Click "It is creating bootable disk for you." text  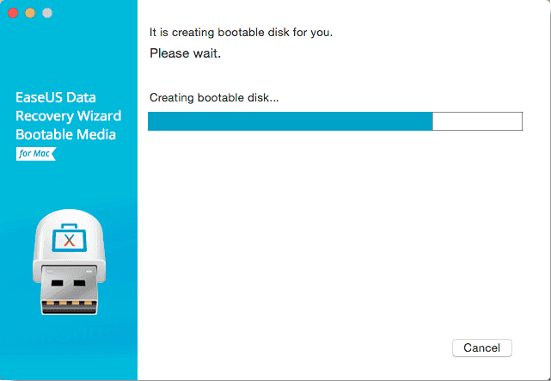[241, 33]
